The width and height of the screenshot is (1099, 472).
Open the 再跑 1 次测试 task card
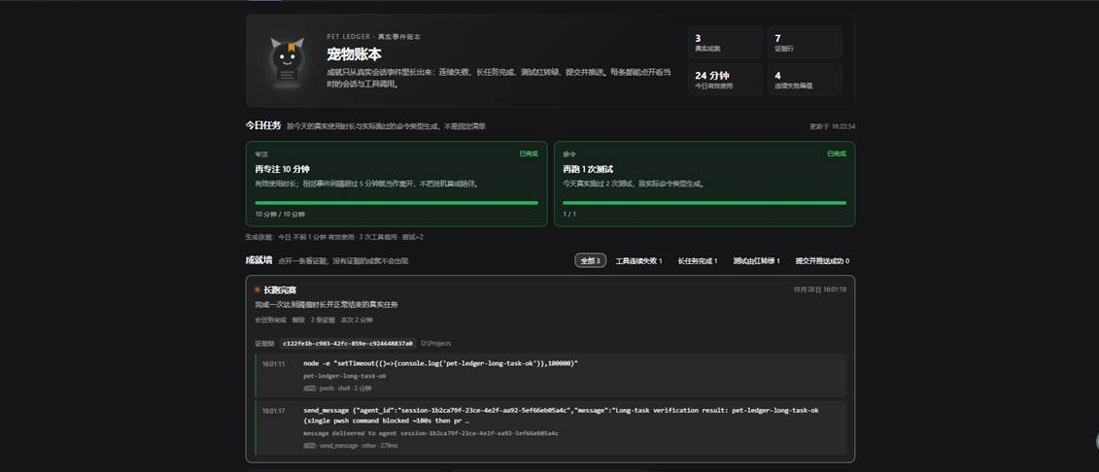[x=704, y=185]
